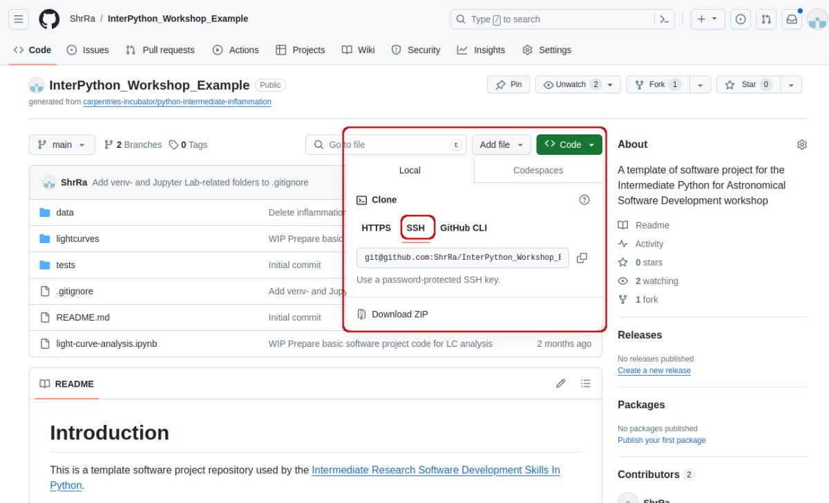Open the Activity link in About
This screenshot has height=503, width=829.
point(640,244)
